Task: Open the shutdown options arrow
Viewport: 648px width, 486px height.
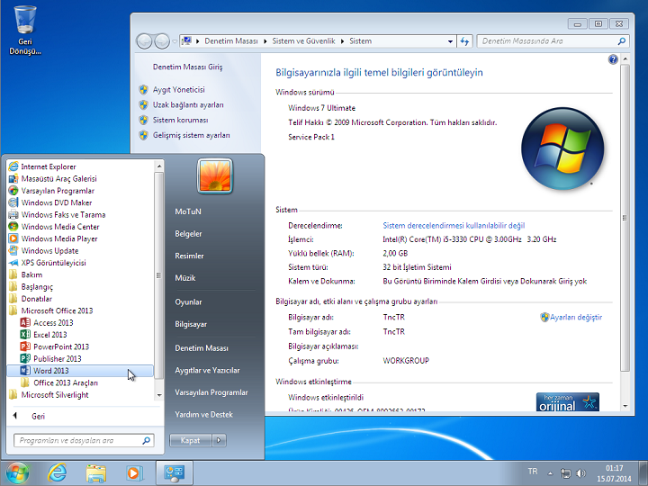Action: [x=219, y=440]
